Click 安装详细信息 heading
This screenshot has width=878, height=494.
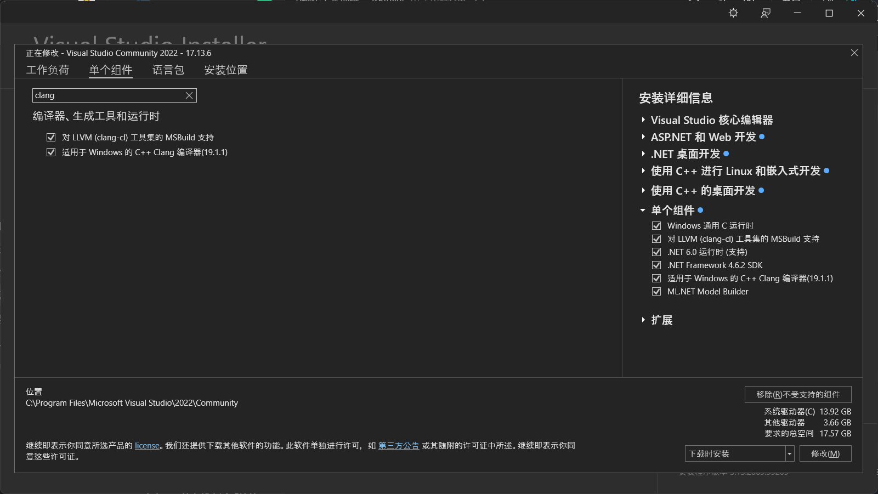676,98
